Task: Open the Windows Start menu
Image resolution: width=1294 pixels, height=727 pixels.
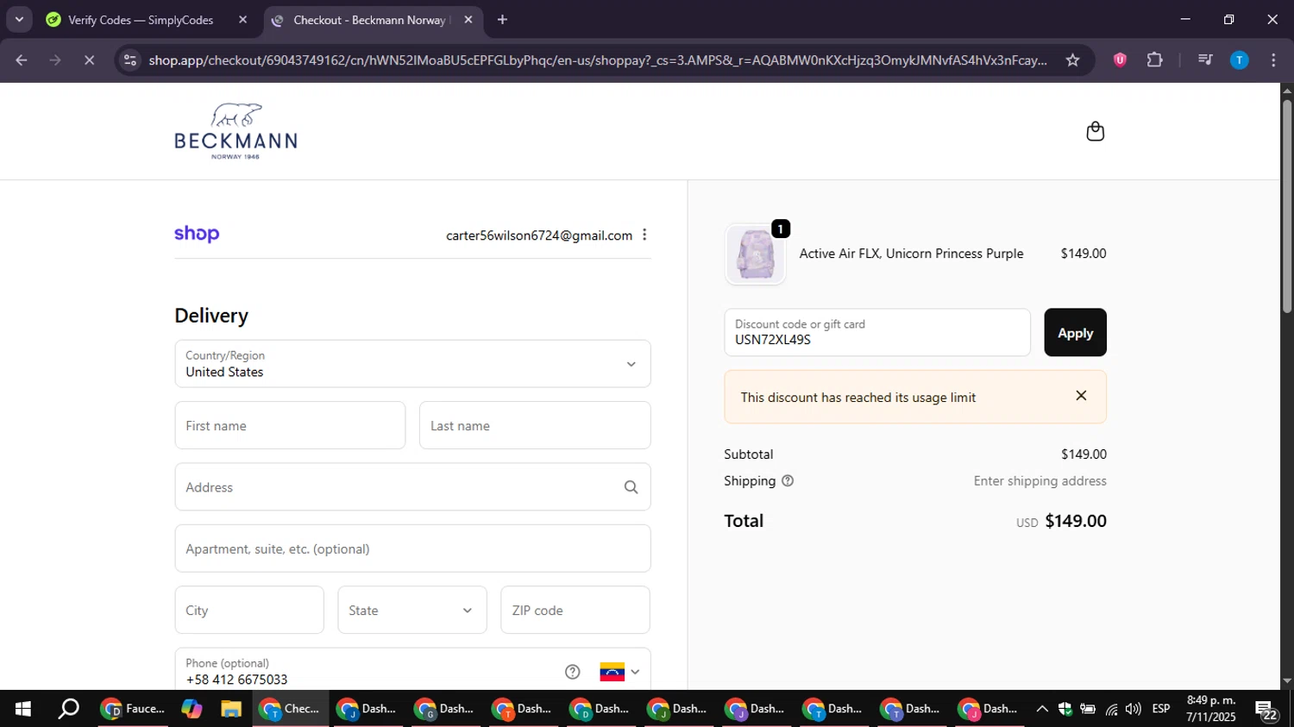Action: pos(23,709)
